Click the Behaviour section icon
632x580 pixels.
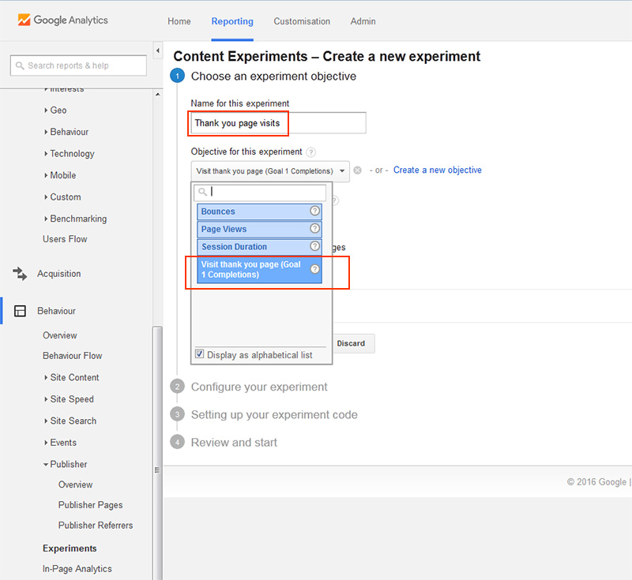coord(20,311)
